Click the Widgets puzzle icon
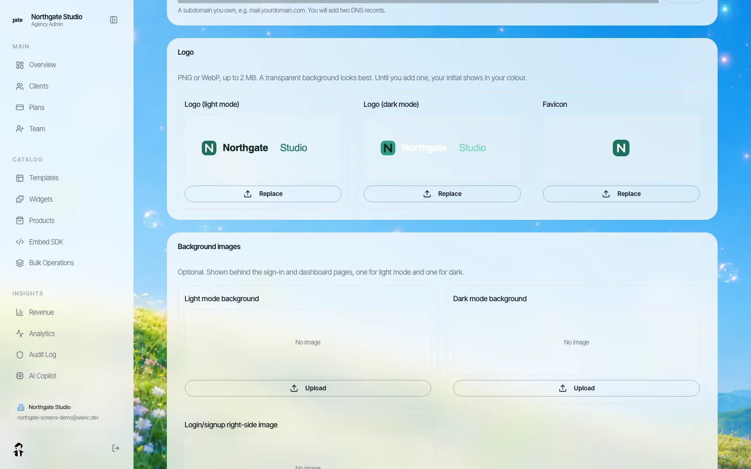This screenshot has width=751, height=469. pyautogui.click(x=20, y=200)
